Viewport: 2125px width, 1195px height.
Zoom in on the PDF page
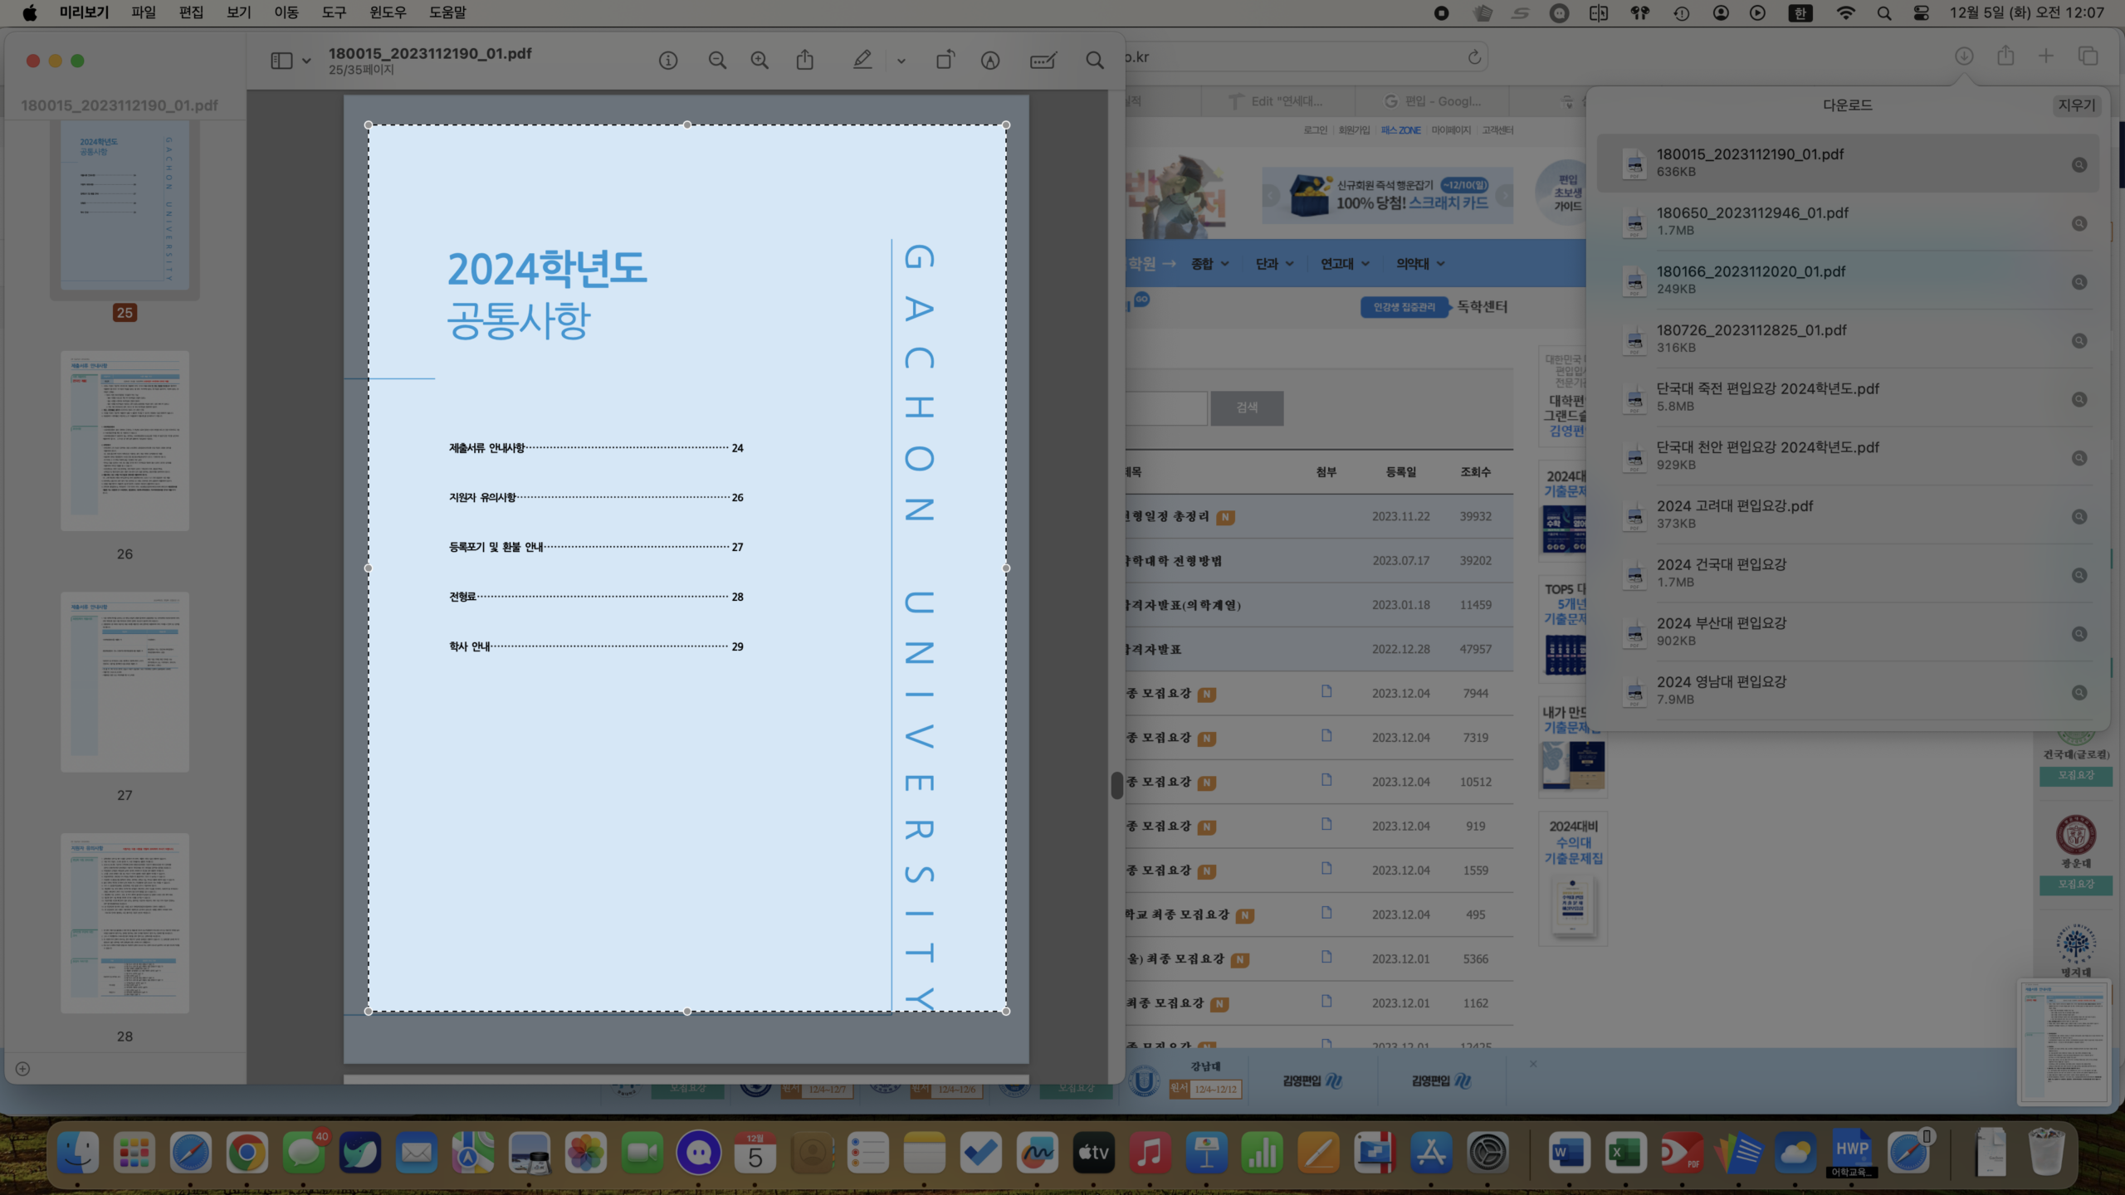tap(760, 61)
